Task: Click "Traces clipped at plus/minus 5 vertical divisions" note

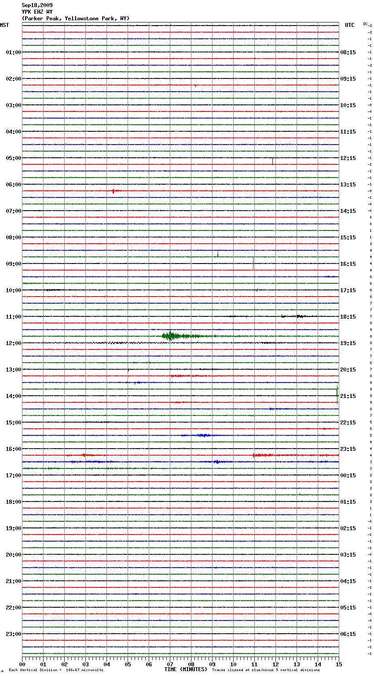Action: pos(266,670)
